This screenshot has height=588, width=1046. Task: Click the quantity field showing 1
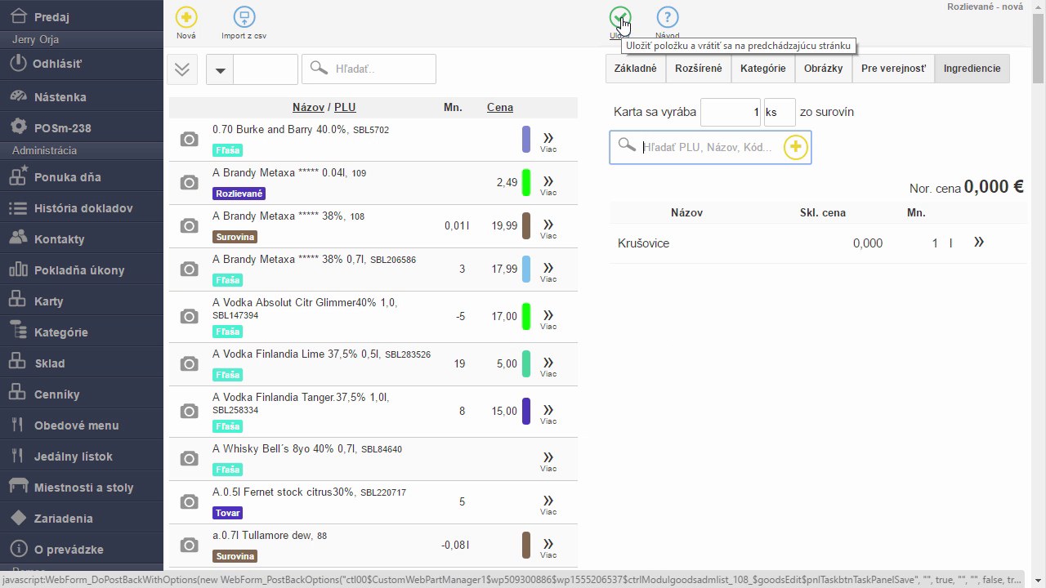click(731, 112)
